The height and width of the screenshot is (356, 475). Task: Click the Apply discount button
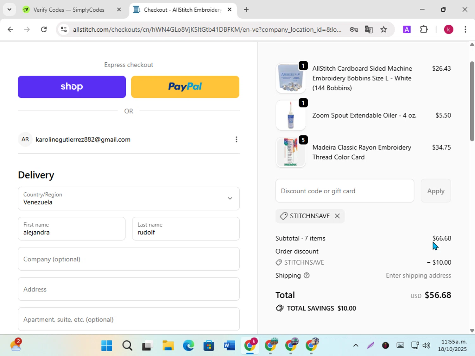[x=436, y=191]
